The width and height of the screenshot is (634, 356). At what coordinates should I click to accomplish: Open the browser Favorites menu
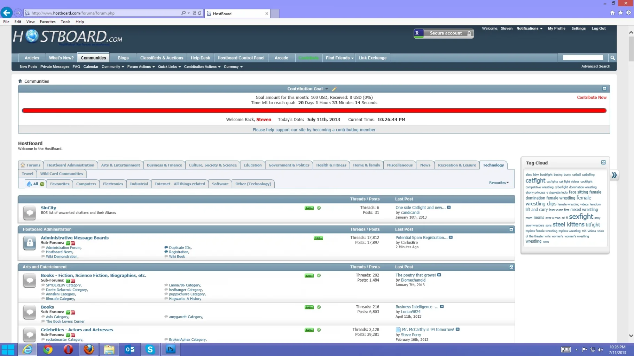tap(48, 22)
